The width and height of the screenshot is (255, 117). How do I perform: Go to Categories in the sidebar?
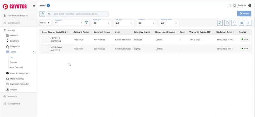coord(15,46)
